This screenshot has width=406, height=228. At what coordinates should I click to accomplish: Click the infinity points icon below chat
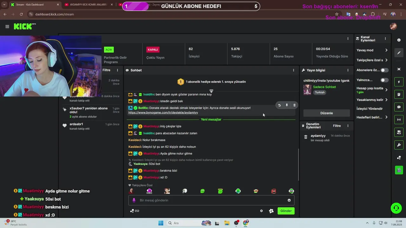pyautogui.click(x=135, y=211)
